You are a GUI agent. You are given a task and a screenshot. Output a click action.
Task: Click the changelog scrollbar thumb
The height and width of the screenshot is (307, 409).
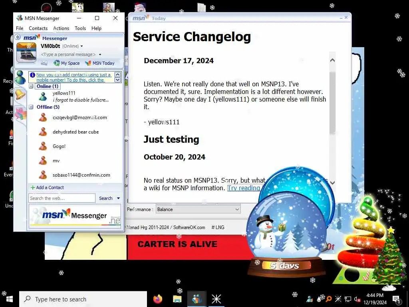click(x=332, y=102)
